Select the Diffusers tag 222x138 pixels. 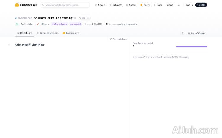pos(43,24)
